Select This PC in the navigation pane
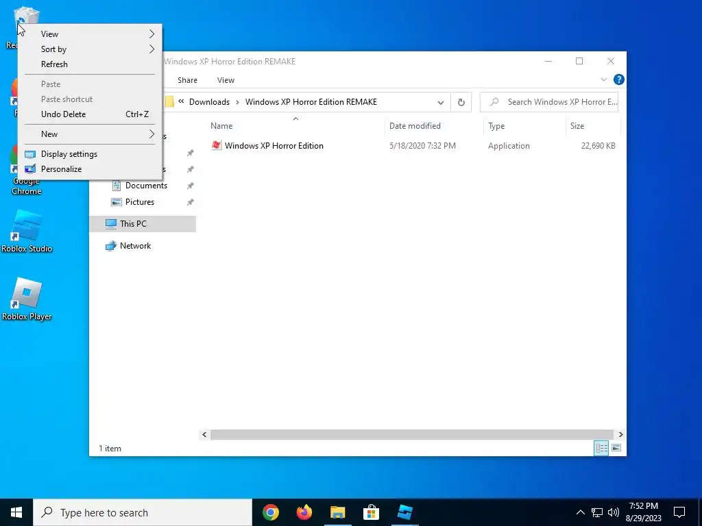702x526 pixels. [x=143, y=224]
